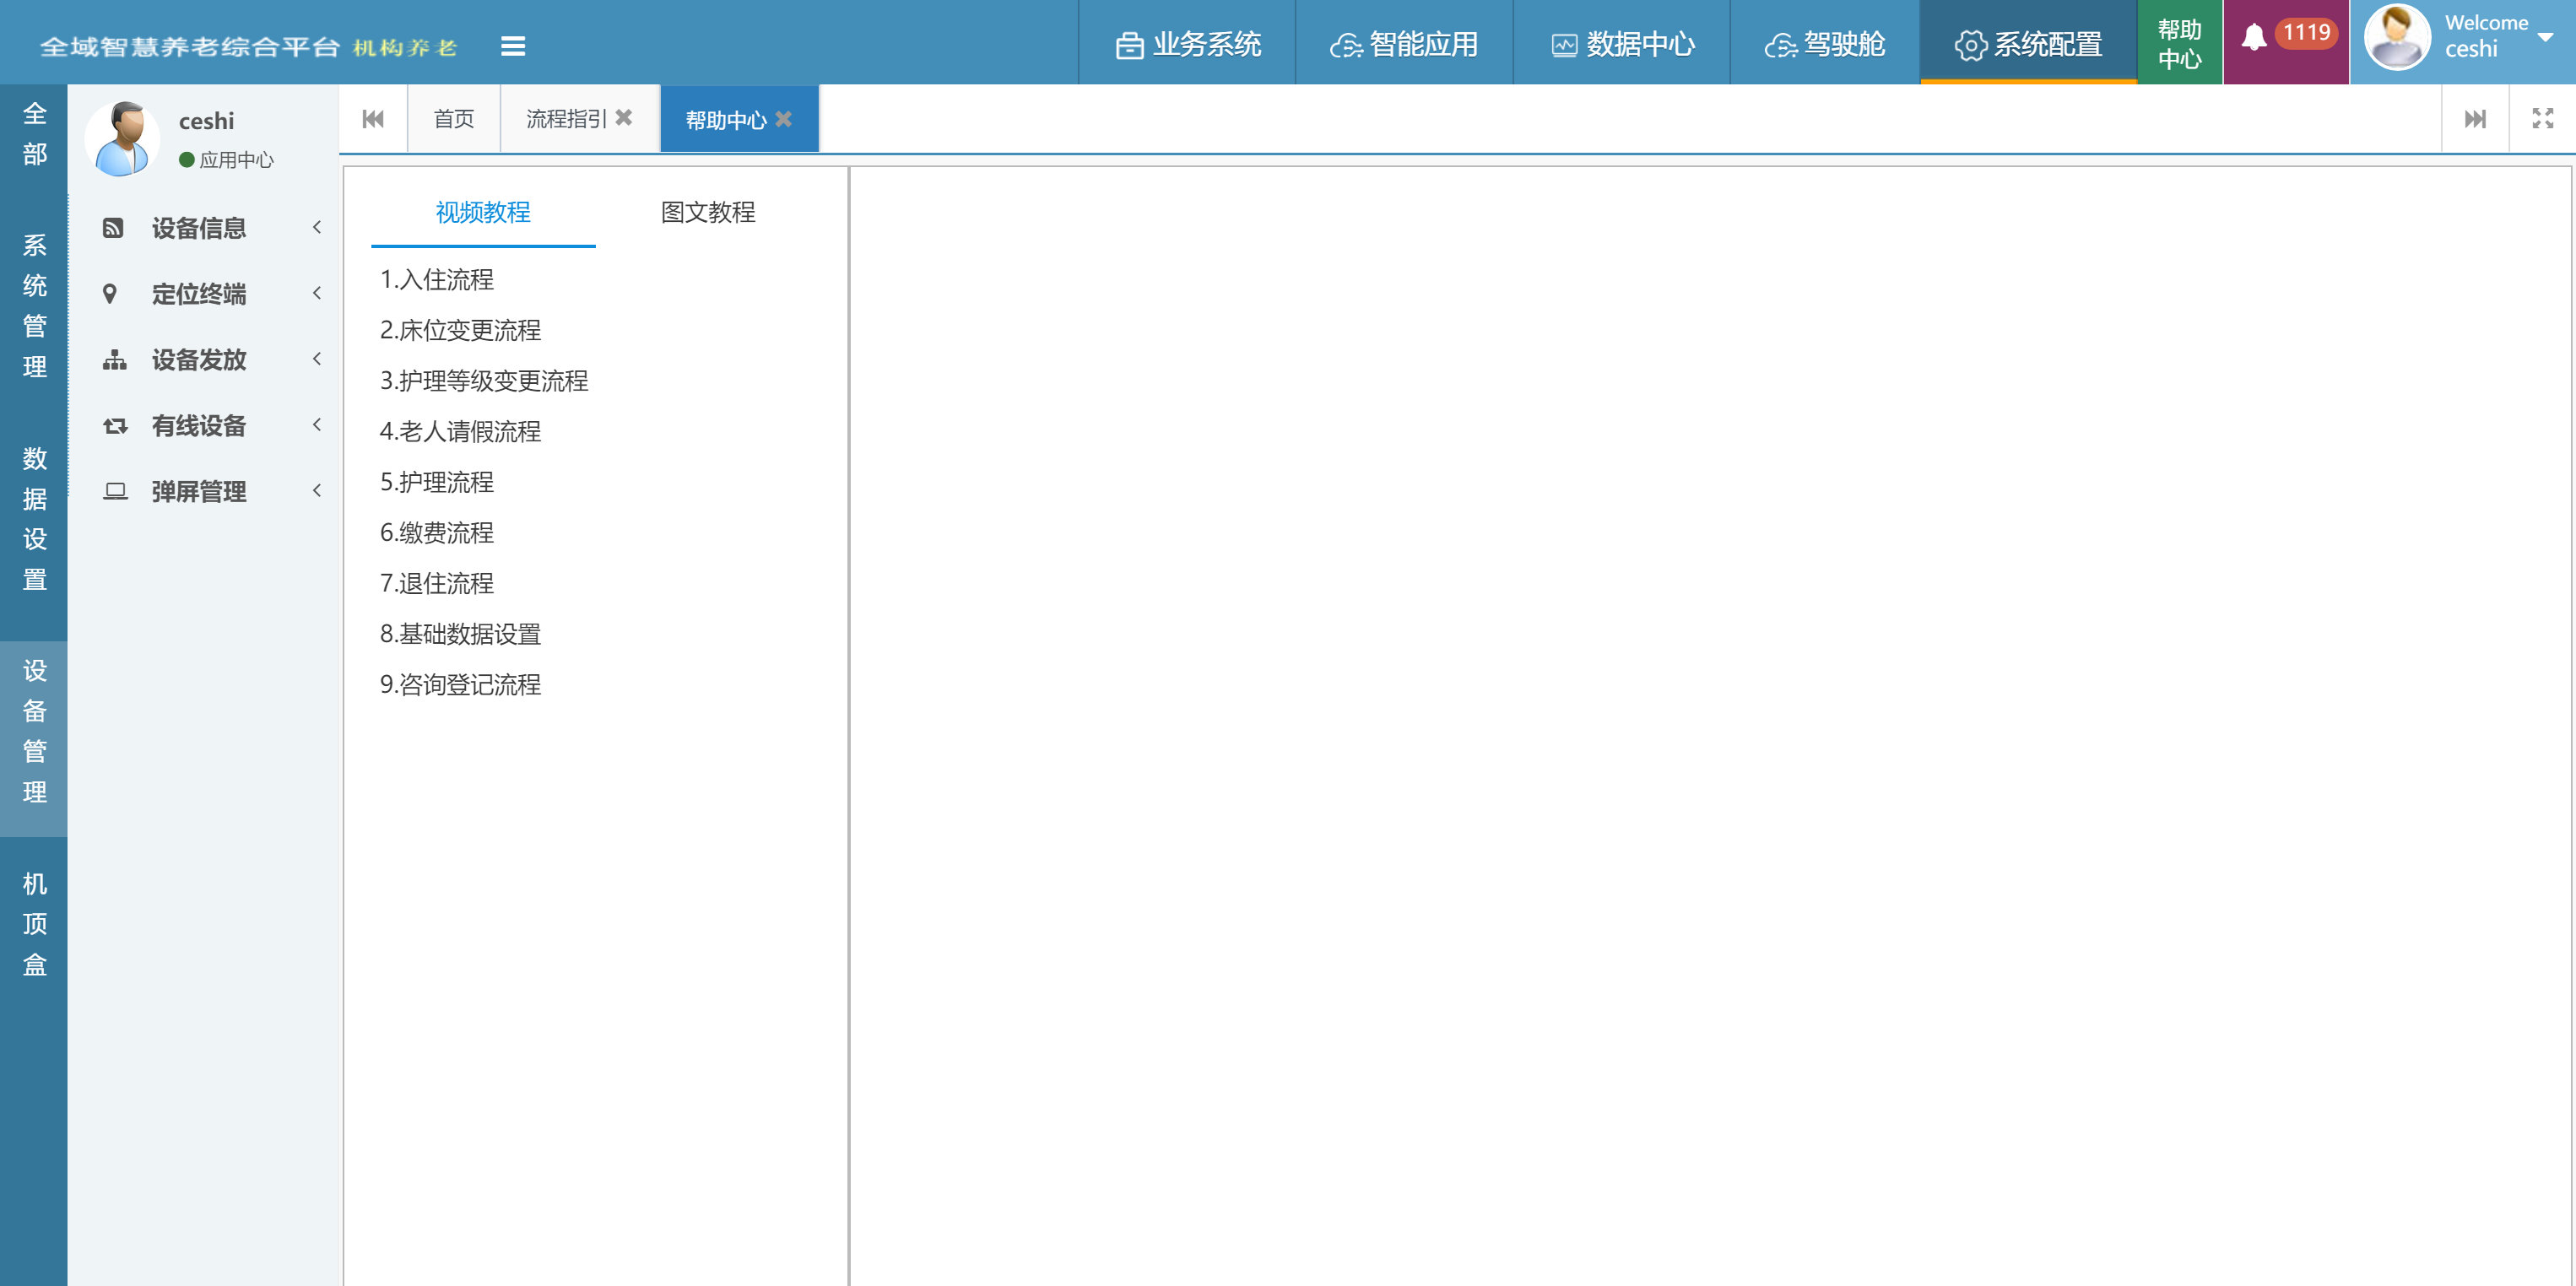
Task: Open tutorial 5.护理流程
Action: [437, 482]
